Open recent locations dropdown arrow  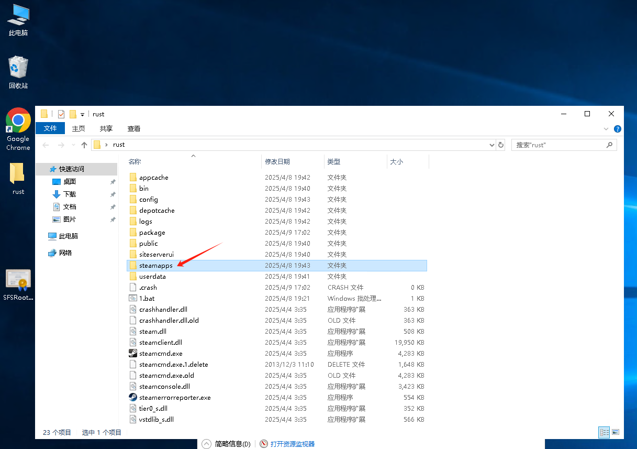pos(73,145)
